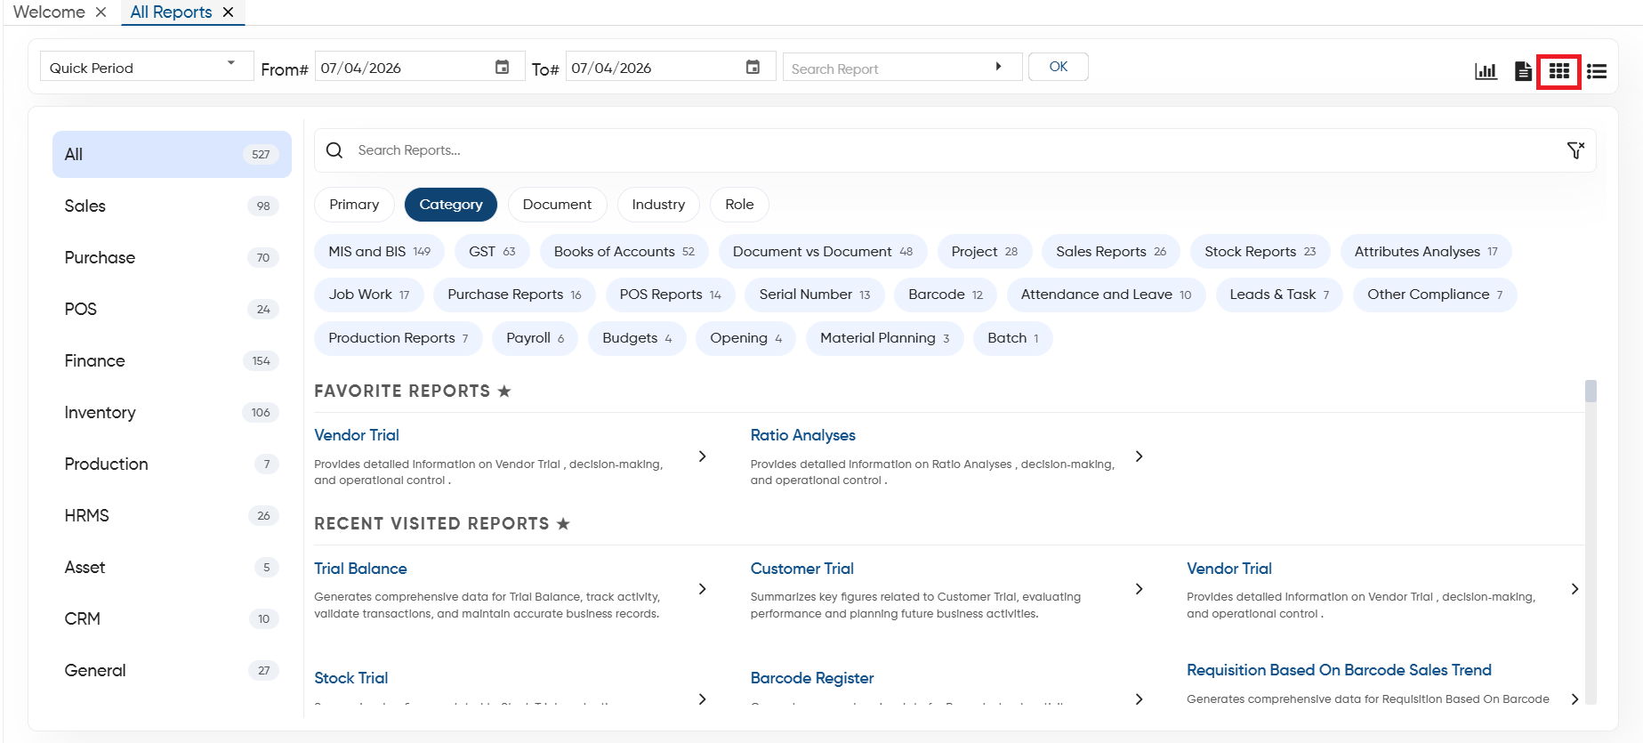Open the bar chart view icon
Screen dimensions: 1643x743
(x=1486, y=70)
